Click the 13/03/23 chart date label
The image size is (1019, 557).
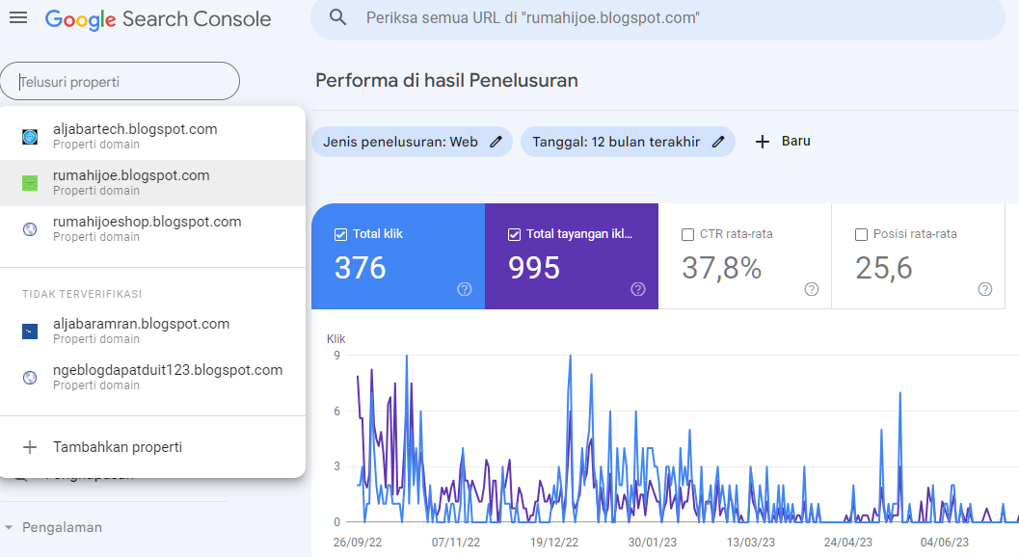point(751,543)
